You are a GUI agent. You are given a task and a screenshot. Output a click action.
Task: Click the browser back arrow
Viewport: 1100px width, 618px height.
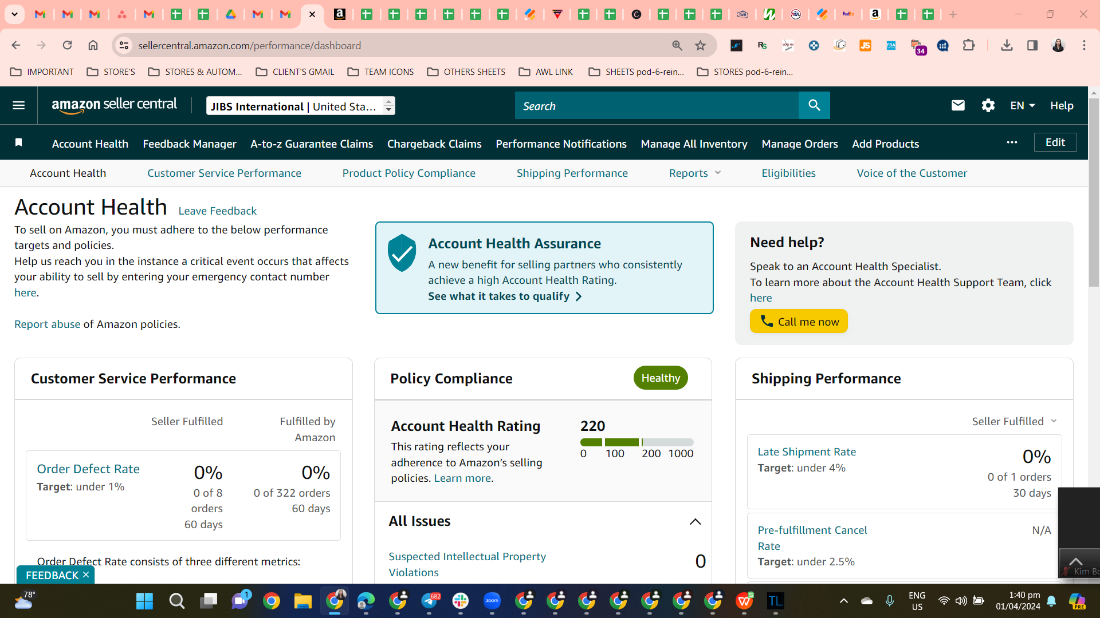16,45
